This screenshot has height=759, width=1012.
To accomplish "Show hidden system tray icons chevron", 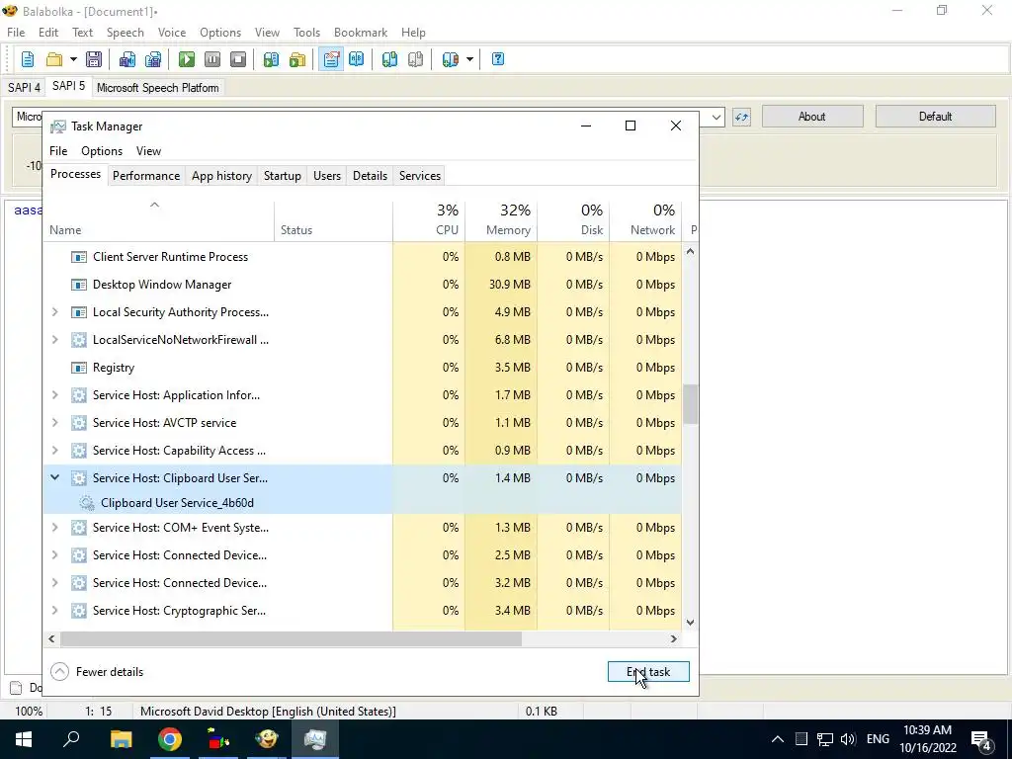I will tap(778, 739).
